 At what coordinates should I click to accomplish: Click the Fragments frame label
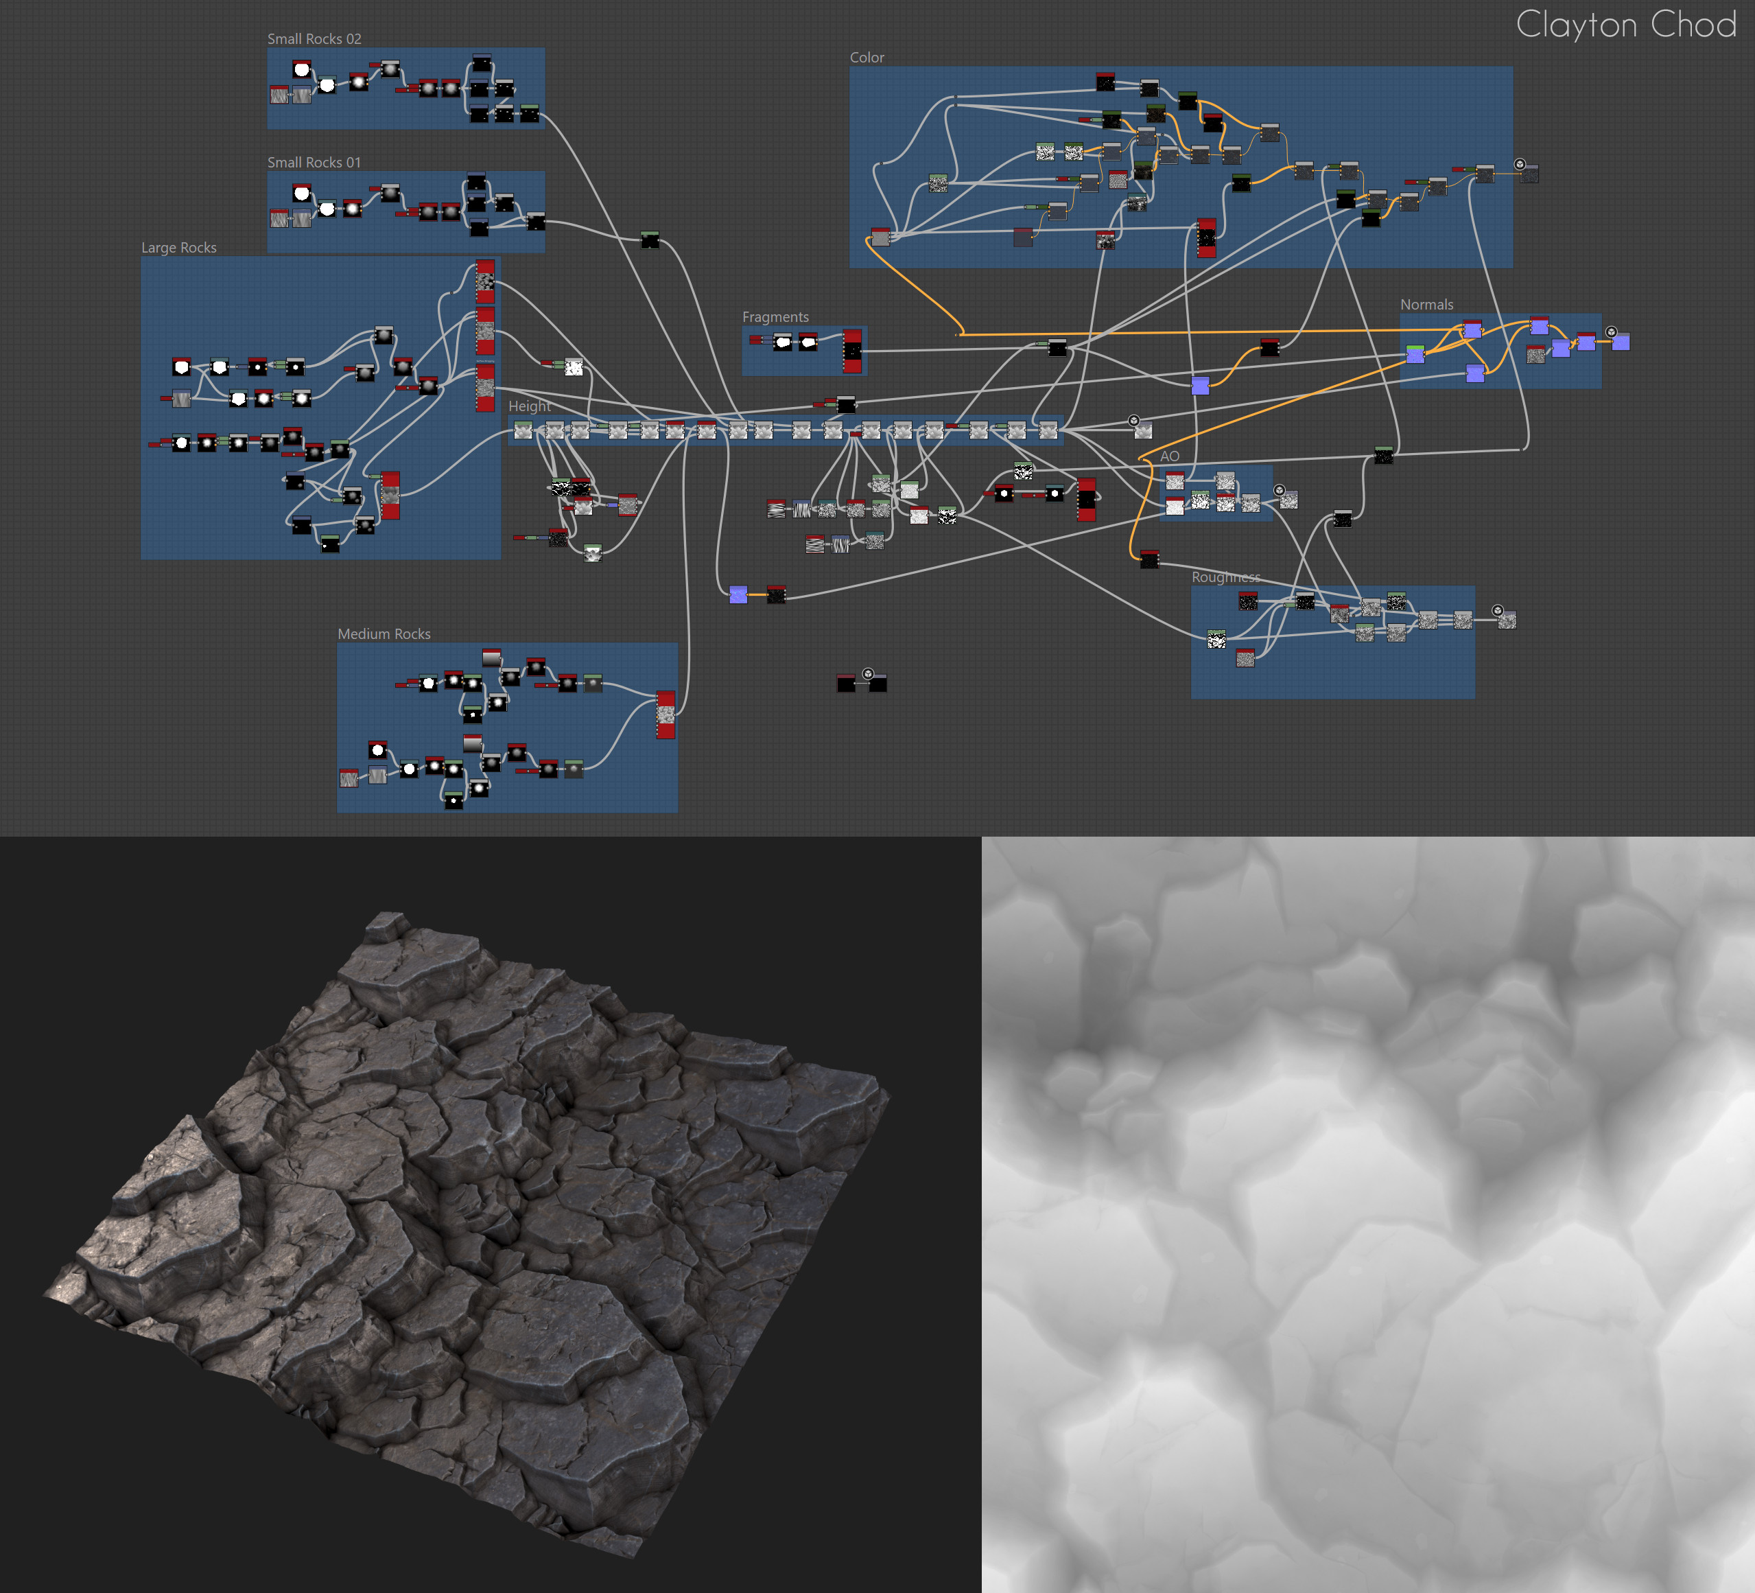(x=775, y=317)
